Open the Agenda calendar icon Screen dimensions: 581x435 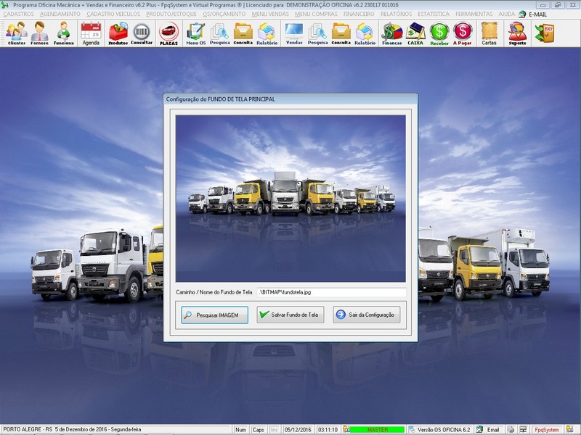91,33
